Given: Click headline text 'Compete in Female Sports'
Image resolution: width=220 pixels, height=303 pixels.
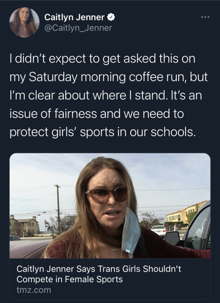Looking at the screenshot, I should 70,279.
